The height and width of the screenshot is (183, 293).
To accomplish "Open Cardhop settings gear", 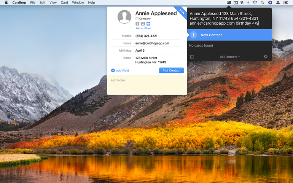I will click(266, 57).
